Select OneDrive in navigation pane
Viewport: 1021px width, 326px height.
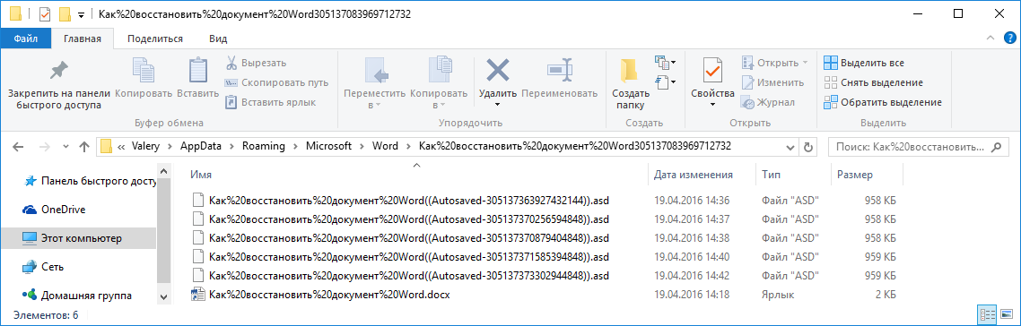[54, 209]
